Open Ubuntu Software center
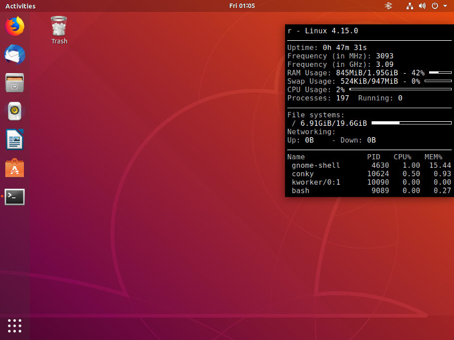Screen dimensions: 454x340 pos(15,168)
